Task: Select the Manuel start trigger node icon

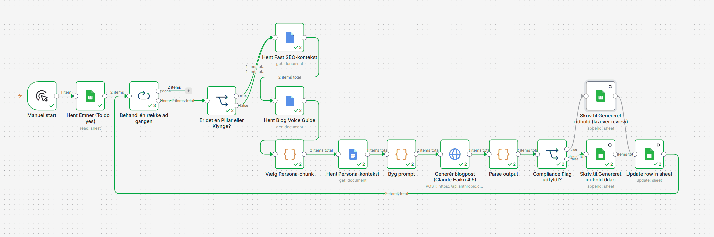Action: (42, 96)
